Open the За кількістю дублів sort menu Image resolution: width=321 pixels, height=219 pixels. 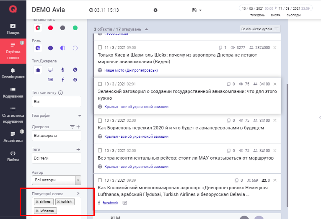click(x=260, y=29)
